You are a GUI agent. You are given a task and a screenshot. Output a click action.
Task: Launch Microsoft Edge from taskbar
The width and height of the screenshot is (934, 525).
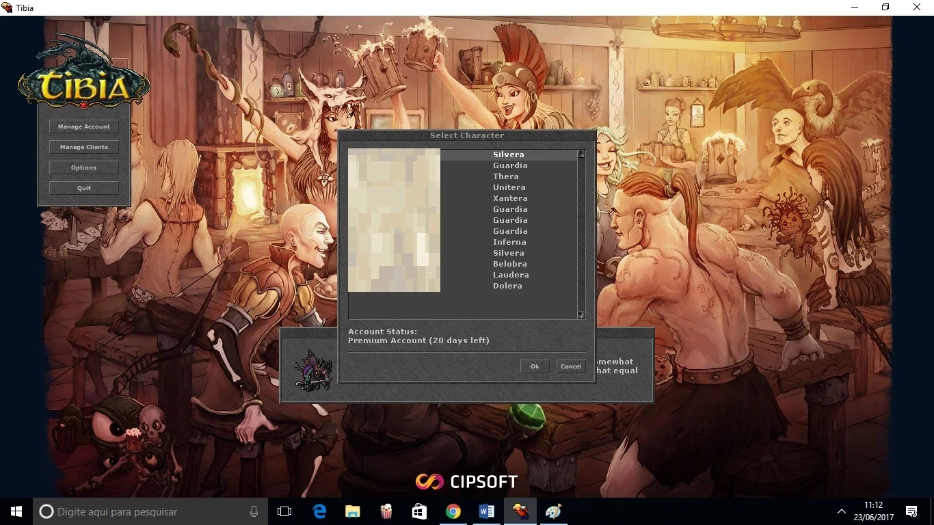tap(319, 511)
